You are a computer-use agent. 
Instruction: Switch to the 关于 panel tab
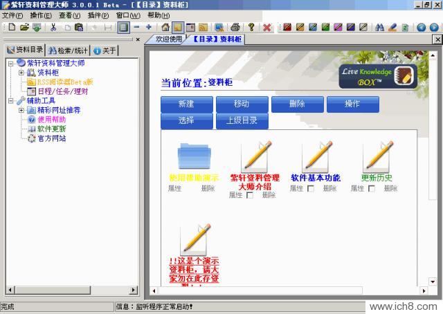105,50
